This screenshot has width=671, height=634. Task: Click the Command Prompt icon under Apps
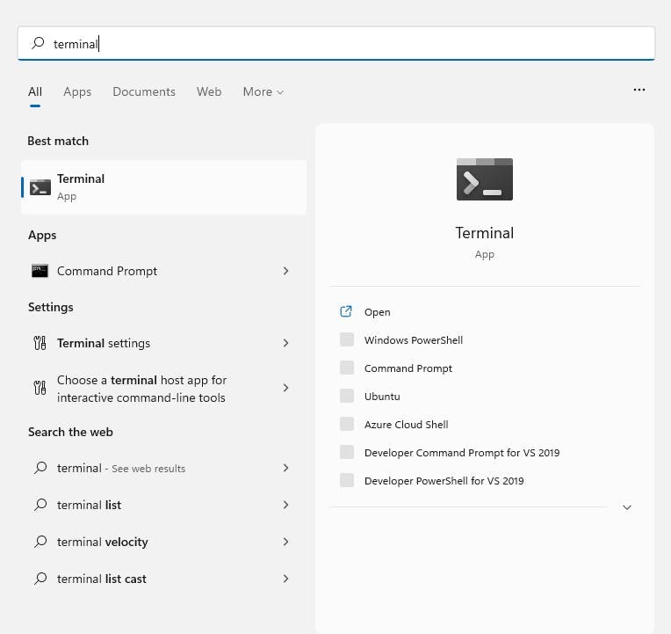(x=40, y=271)
